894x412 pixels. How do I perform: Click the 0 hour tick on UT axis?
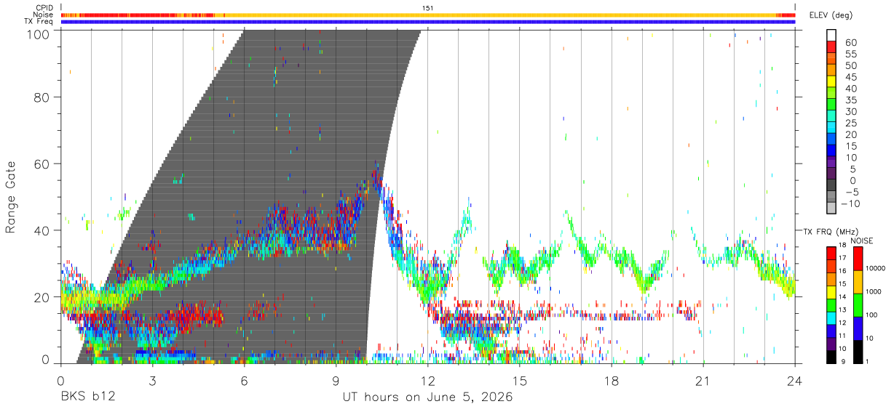tap(61, 381)
